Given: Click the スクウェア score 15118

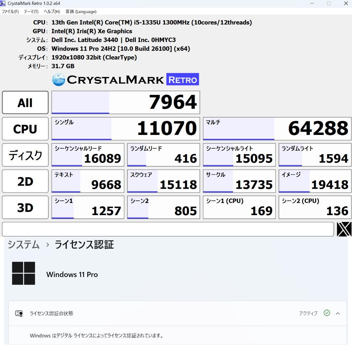Looking at the screenshot, I should click(163, 181).
